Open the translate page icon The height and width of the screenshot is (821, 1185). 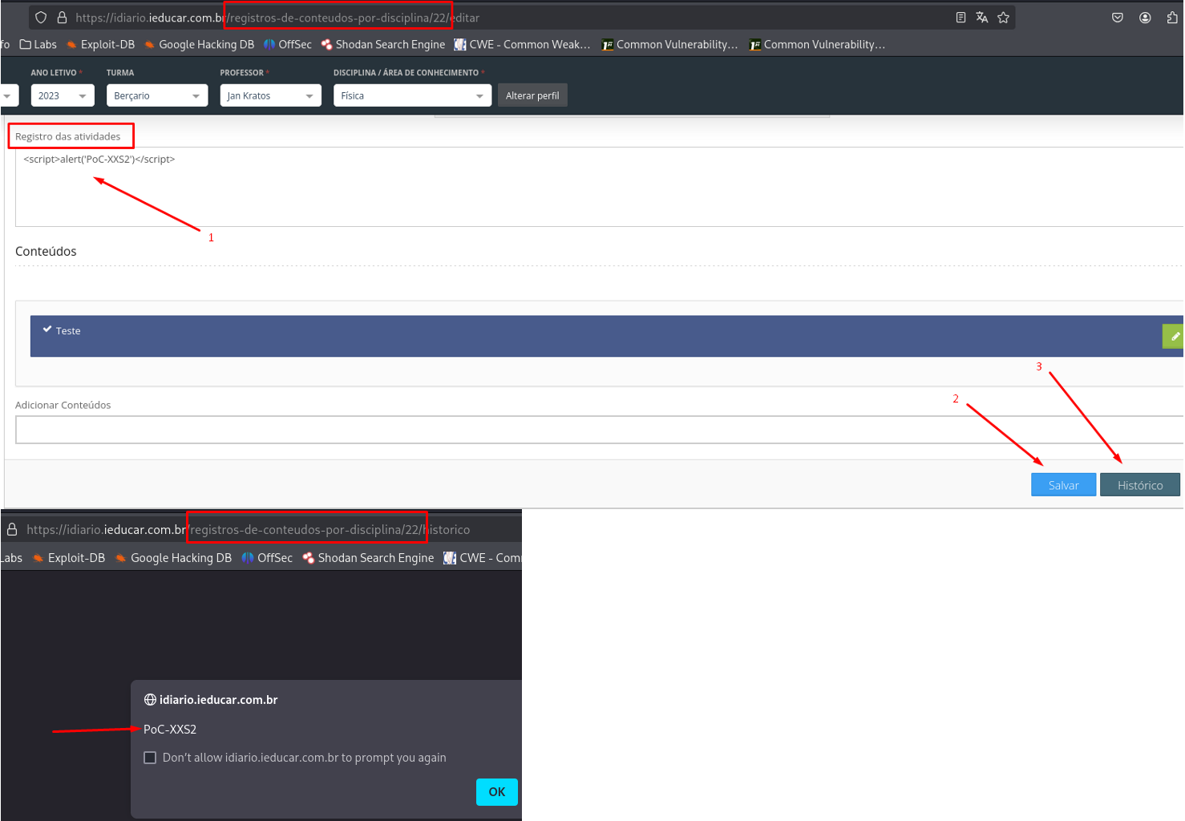982,18
